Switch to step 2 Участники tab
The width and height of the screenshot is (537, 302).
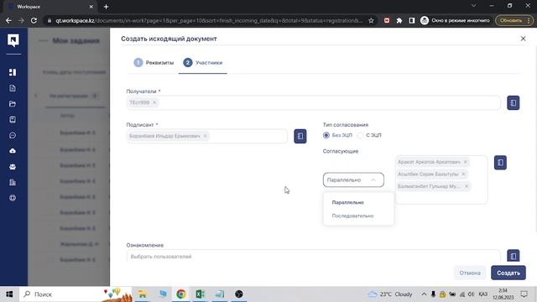click(203, 63)
